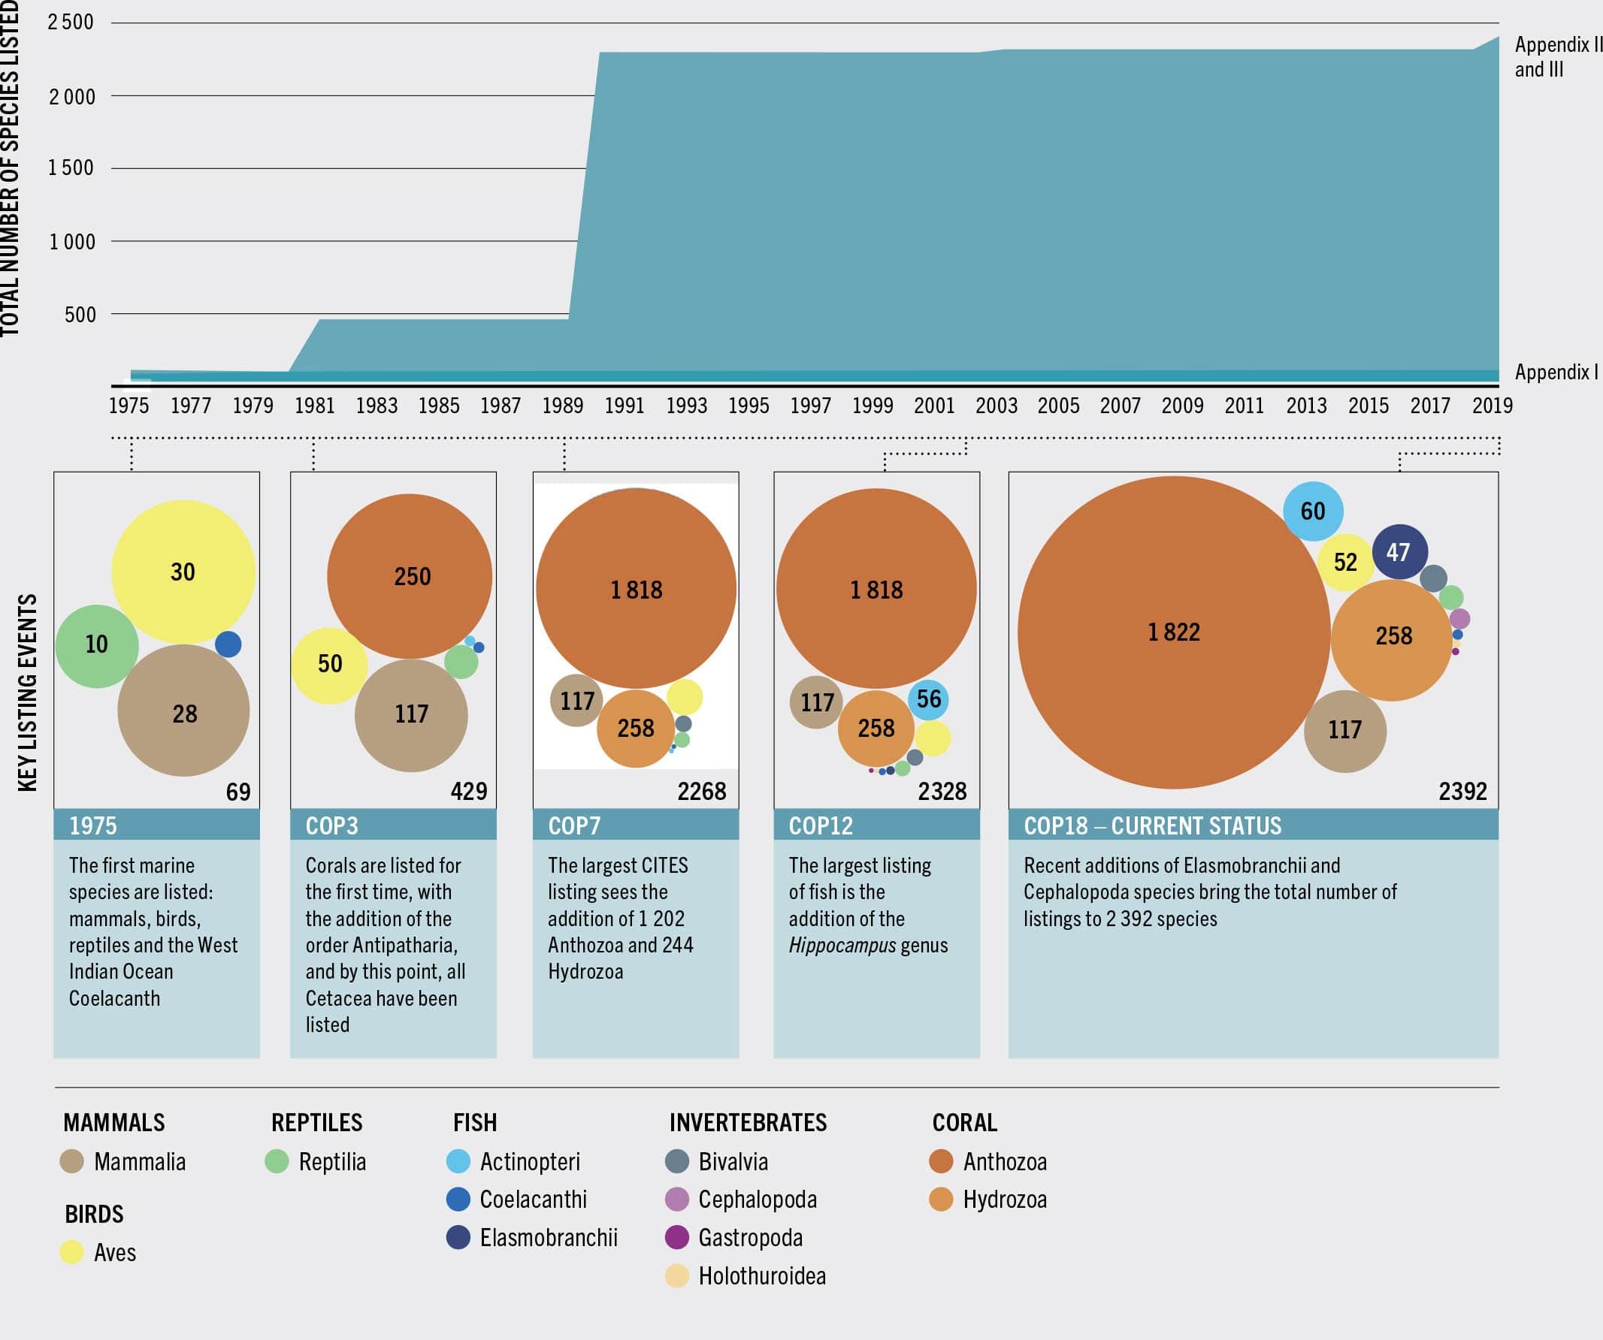Click the 2 500 y-axis value

coord(70,22)
